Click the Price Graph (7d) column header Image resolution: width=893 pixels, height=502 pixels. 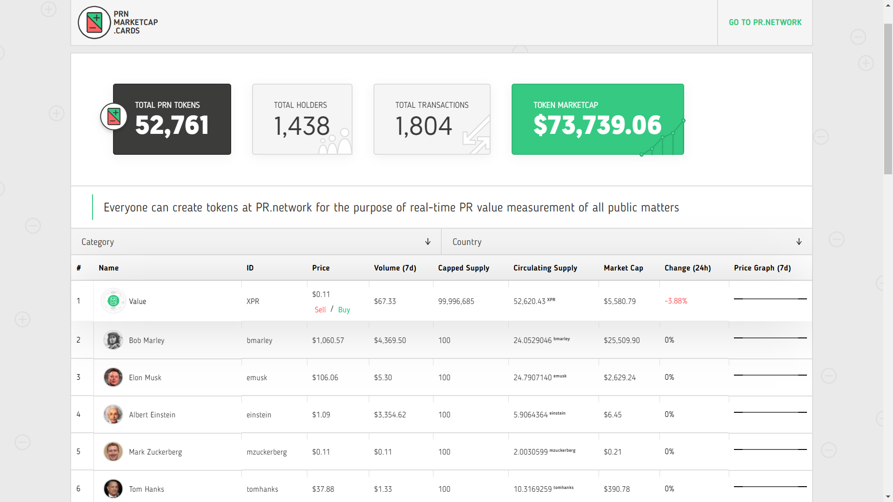coord(762,268)
